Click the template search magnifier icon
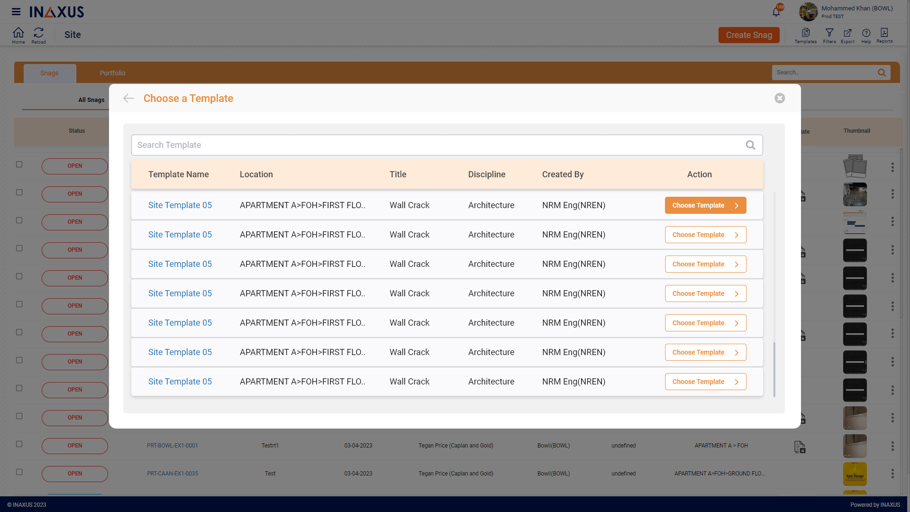 (750, 145)
